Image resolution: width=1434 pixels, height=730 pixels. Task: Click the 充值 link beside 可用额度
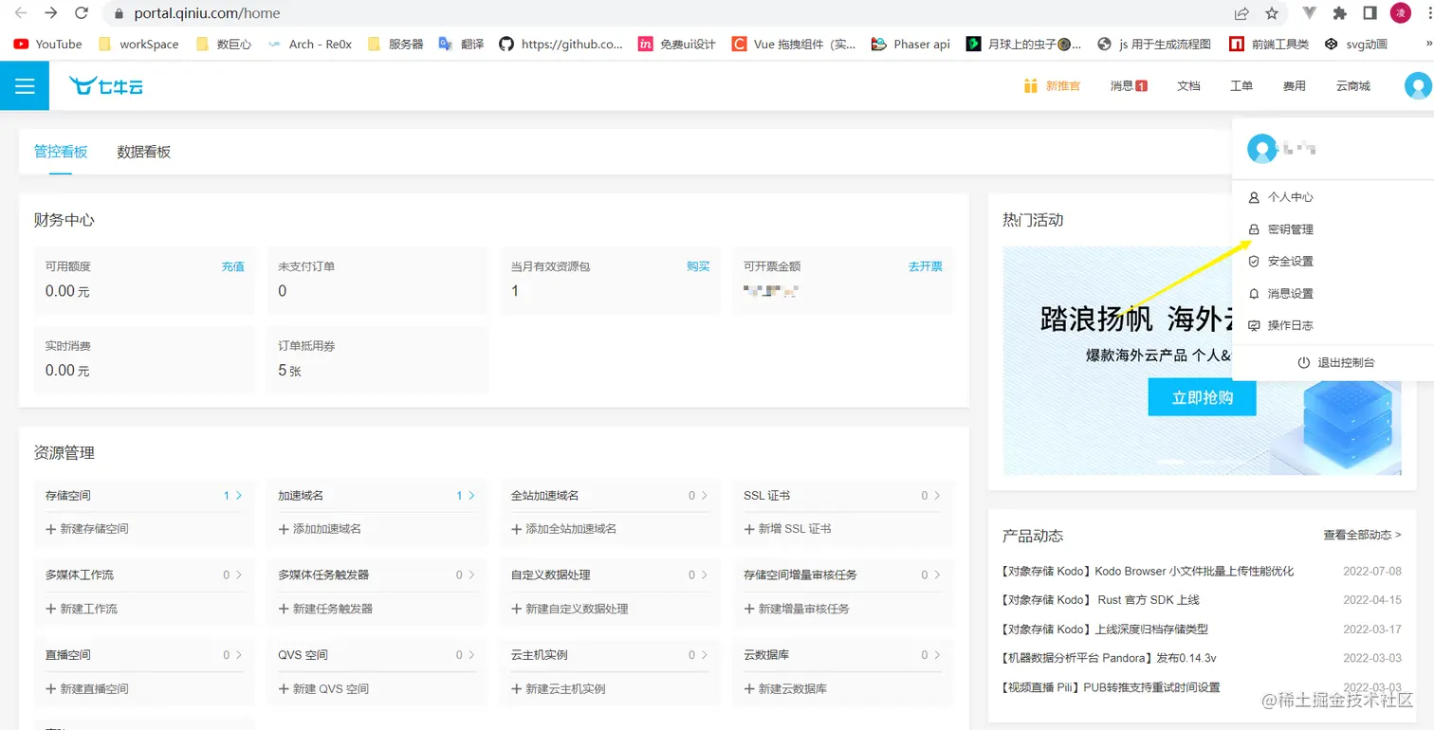point(233,266)
